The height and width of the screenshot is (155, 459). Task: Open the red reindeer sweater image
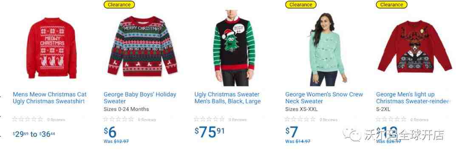(x=414, y=47)
